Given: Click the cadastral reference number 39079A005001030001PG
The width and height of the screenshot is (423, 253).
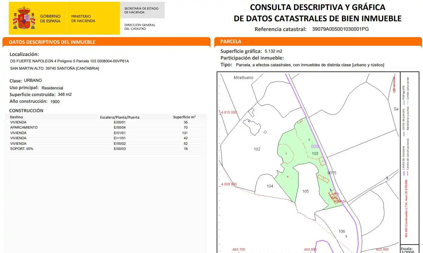Looking at the screenshot, I should pyautogui.click(x=341, y=29).
